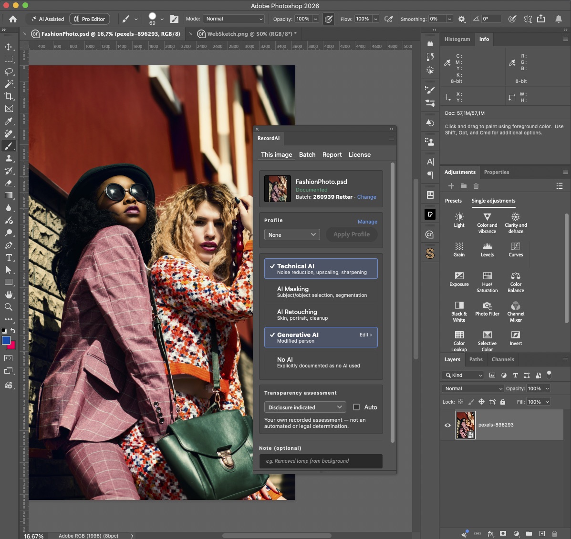Select the Eyedropper tool
This screenshot has height=539, width=571.
9,121
